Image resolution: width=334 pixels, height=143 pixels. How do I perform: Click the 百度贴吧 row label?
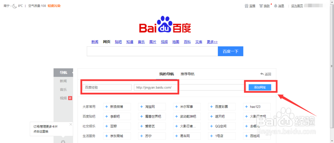tap(89, 116)
